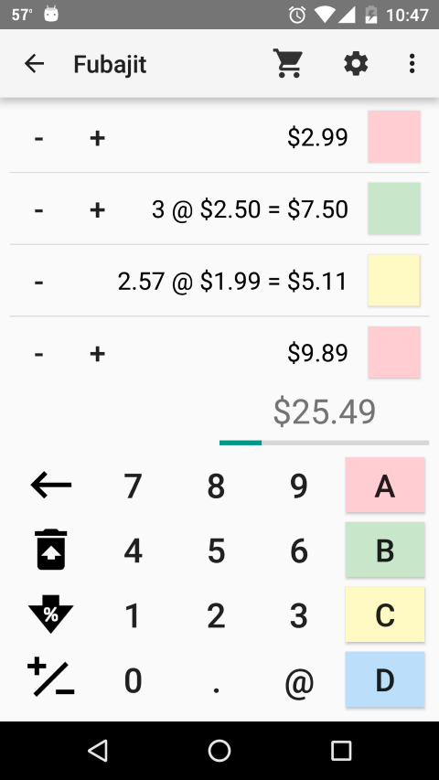Image resolution: width=439 pixels, height=780 pixels.
Task: Decrease quantity of the $7.50 item
Action: 38,209
